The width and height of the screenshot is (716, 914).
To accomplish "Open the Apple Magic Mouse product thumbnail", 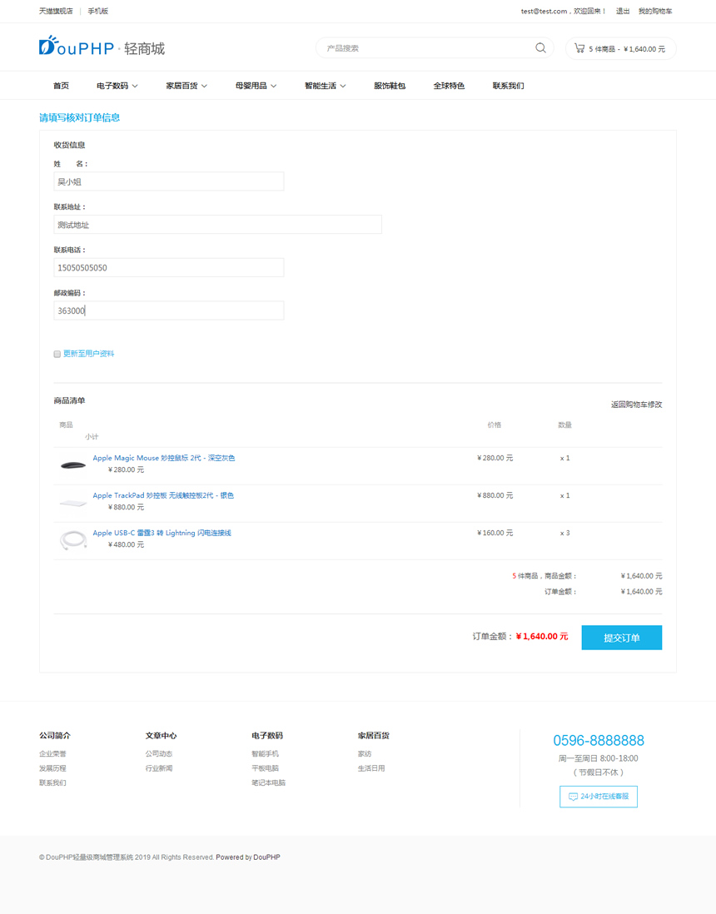I will coord(73,464).
